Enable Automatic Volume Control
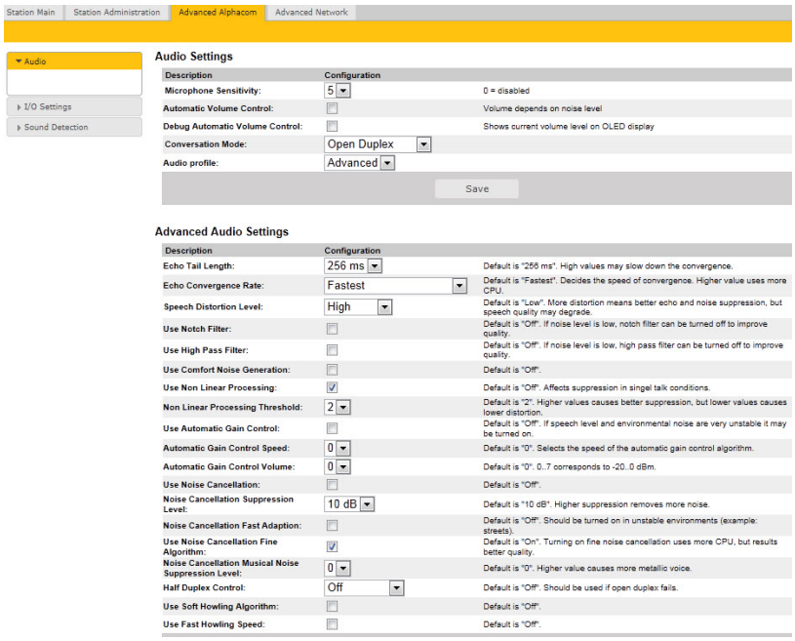Image resolution: width=795 pixels, height=641 pixels. tap(331, 108)
